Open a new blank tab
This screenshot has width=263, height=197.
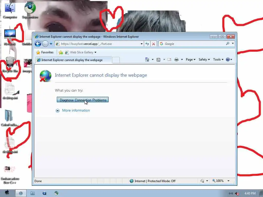tap(116, 60)
